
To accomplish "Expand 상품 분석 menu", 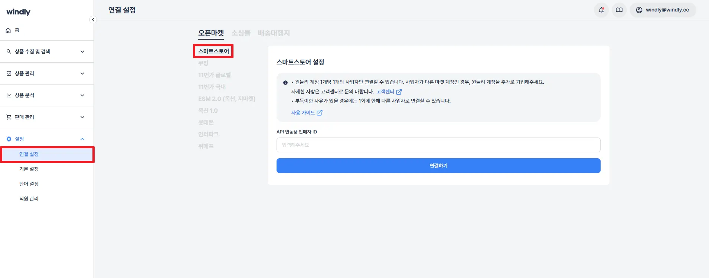I will pyautogui.click(x=47, y=95).
